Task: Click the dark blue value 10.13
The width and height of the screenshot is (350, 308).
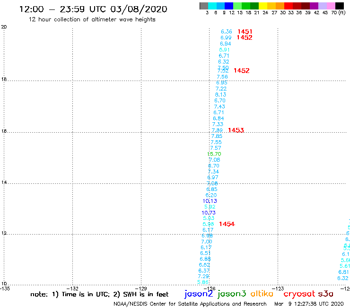Action: [x=210, y=201]
